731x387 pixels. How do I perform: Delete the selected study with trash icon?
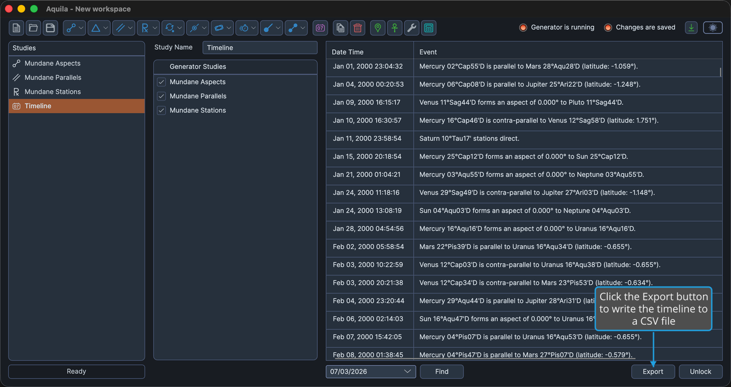click(x=358, y=28)
